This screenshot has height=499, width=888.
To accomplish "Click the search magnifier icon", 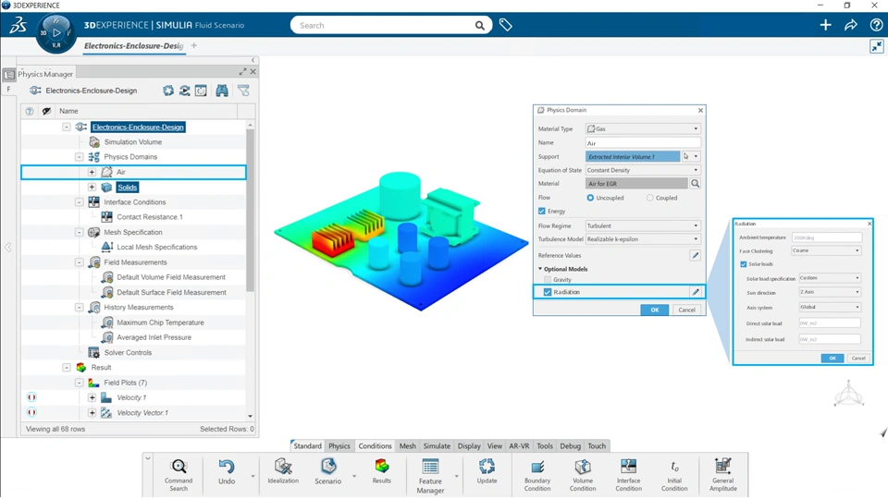I will (x=480, y=26).
